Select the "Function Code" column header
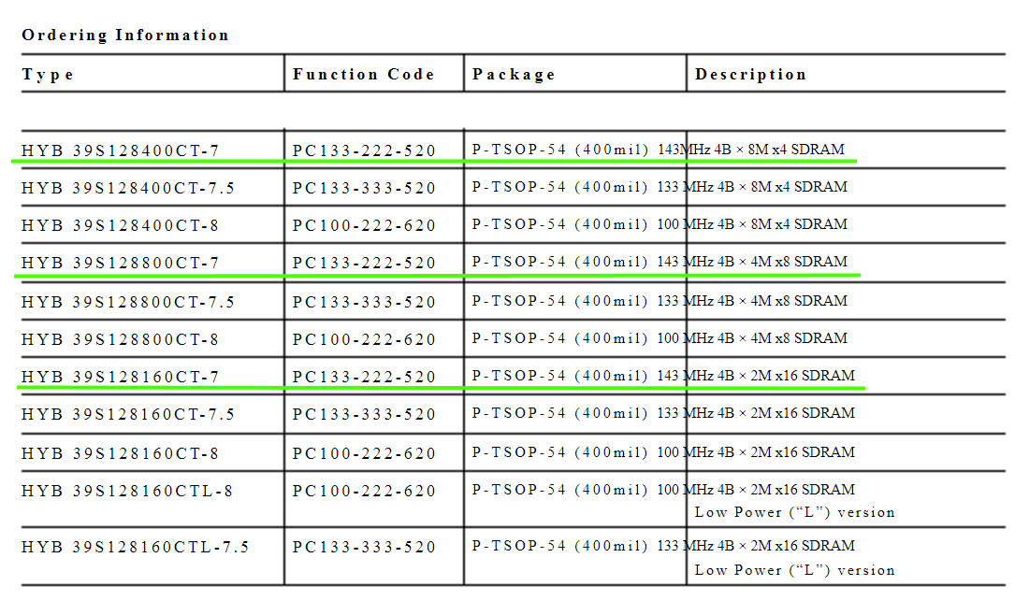The height and width of the screenshot is (615, 1029). pyautogui.click(x=363, y=75)
